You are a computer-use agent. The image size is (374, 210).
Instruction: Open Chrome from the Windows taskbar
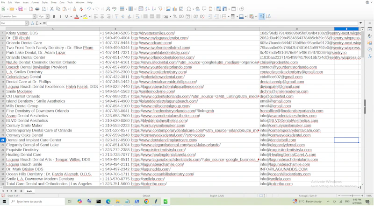click(x=146, y=202)
